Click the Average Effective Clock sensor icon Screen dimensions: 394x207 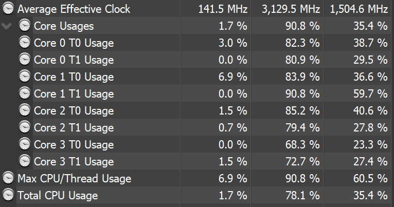point(8,8)
